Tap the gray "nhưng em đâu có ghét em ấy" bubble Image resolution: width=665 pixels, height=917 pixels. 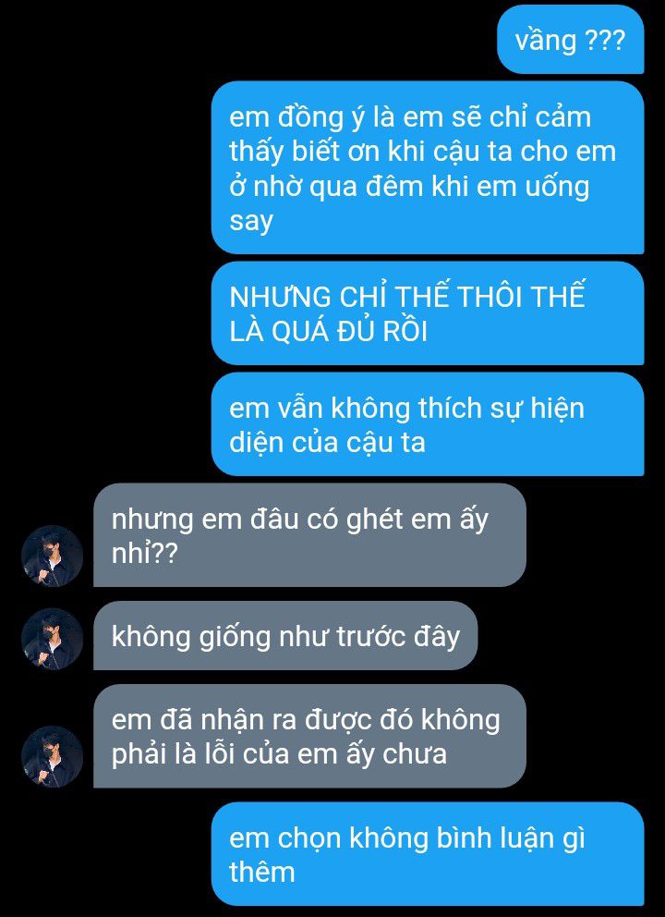coord(309,535)
